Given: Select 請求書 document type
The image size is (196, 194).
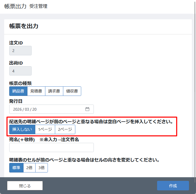Looking at the screenshot, I should [x=54, y=91].
